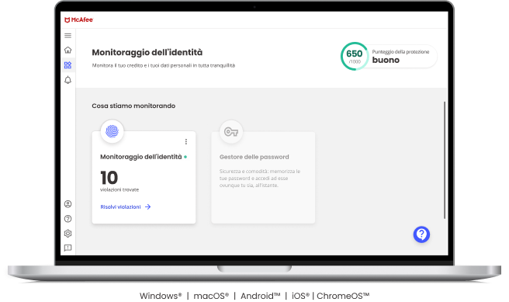Click the Cosa stiamo monitorando heading
The image size is (509, 302).
tap(133, 106)
